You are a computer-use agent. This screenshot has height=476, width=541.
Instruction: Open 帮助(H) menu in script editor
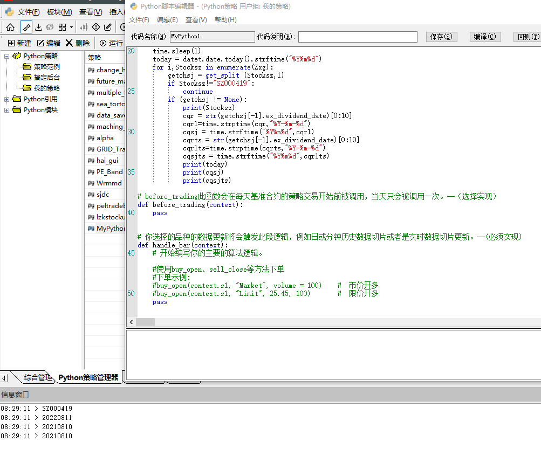pyautogui.click(x=225, y=20)
